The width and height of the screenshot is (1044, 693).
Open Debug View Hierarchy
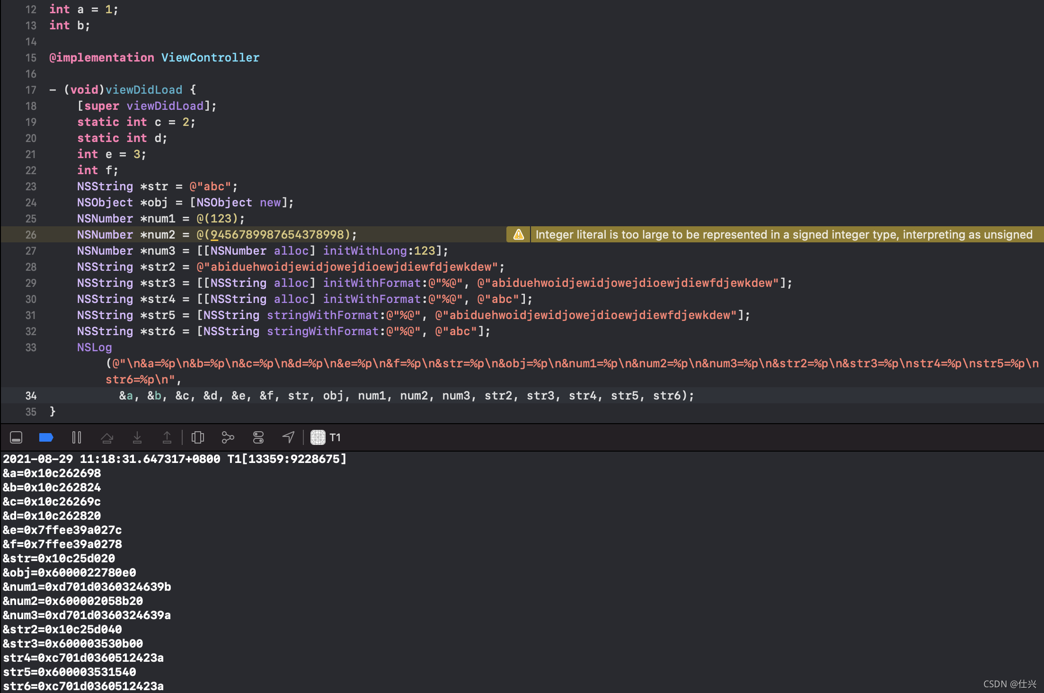[x=198, y=437]
